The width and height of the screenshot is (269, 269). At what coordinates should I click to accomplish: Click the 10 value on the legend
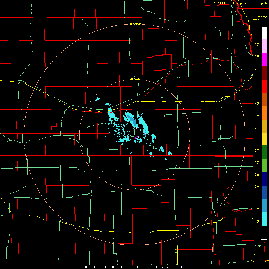click(x=257, y=198)
